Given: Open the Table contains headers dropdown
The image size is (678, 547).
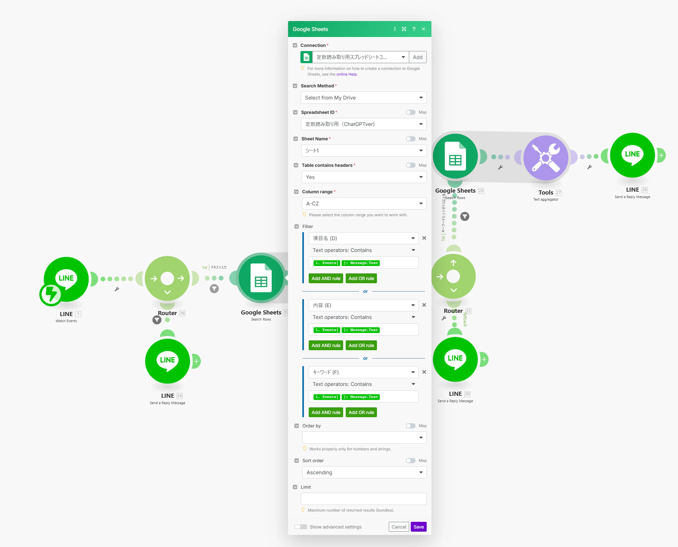Looking at the screenshot, I should [x=364, y=177].
